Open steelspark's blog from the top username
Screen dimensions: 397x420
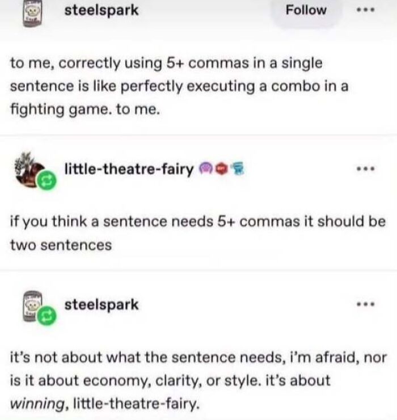pos(102,11)
